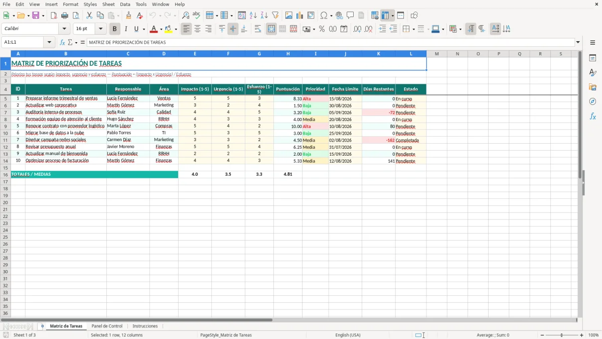Toggle Center Horizontally alignment
The image size is (602, 339).
click(197, 29)
